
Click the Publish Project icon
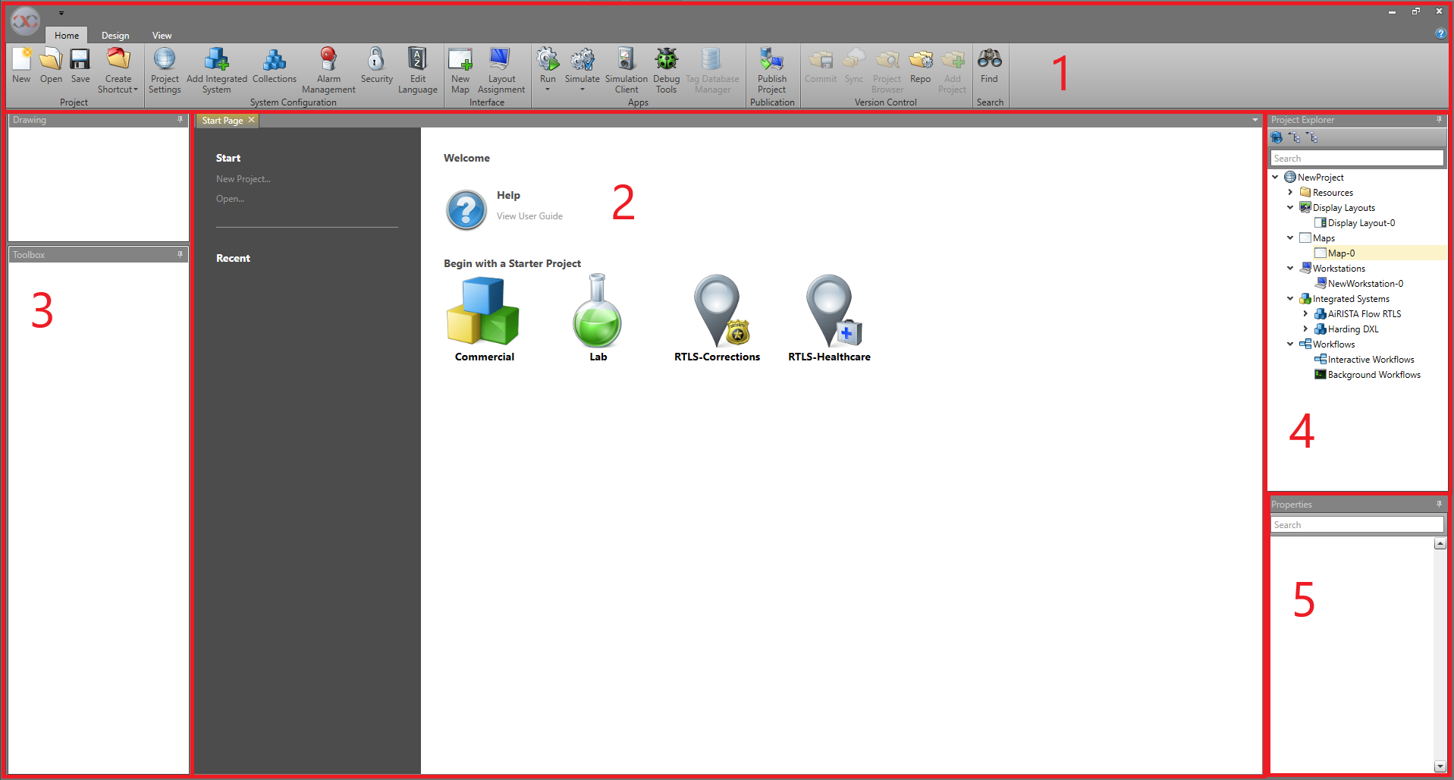tap(771, 60)
